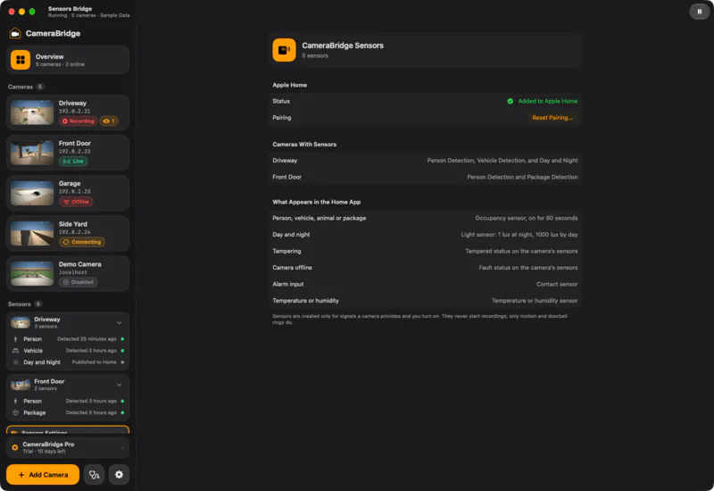Click 'Detected 25 minutes ago' text

(87, 339)
